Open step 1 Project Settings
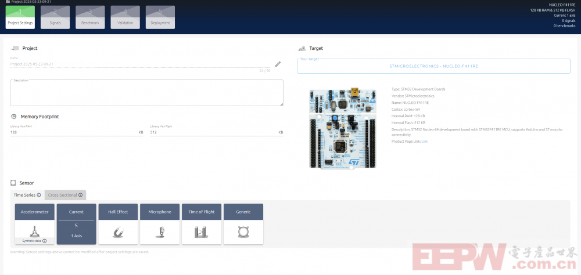581x275 pixels. click(x=20, y=17)
